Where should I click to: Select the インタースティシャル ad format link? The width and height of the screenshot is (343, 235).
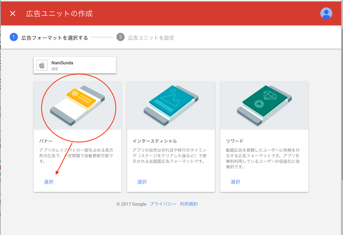tap(142, 182)
